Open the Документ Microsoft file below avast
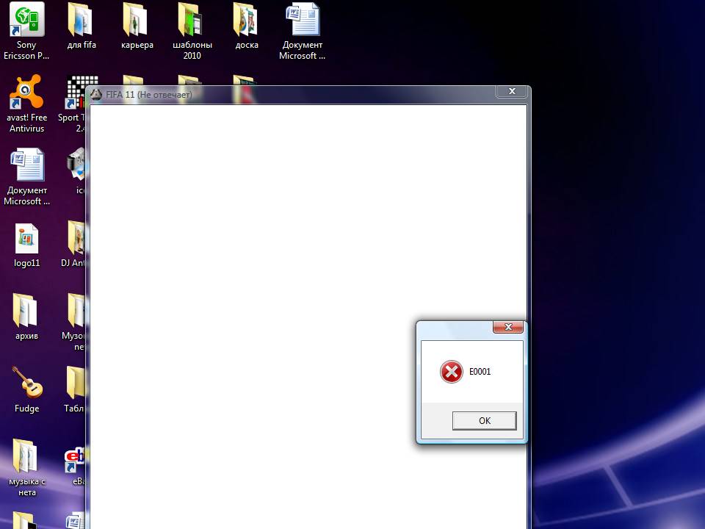This screenshot has width=705, height=529. [26, 177]
